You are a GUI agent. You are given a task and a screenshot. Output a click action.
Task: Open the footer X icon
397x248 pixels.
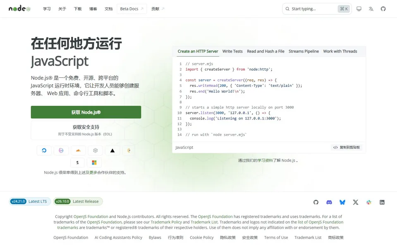[356, 202]
